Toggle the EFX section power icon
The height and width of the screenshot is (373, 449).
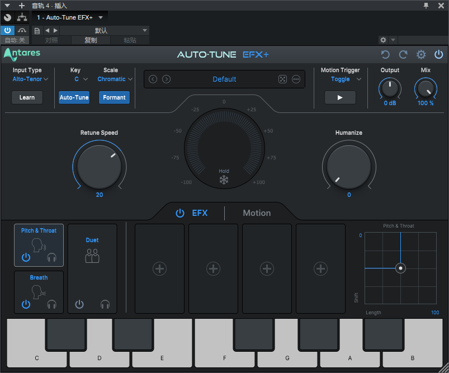click(180, 213)
